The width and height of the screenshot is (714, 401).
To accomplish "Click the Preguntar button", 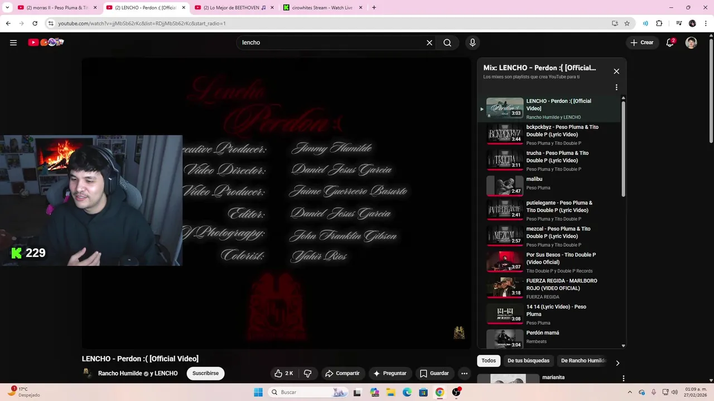I will coord(390,373).
